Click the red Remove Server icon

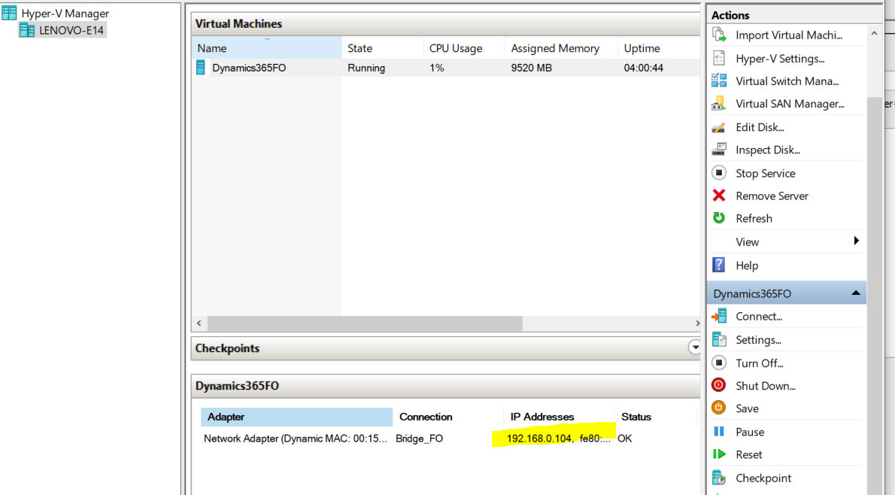719,196
